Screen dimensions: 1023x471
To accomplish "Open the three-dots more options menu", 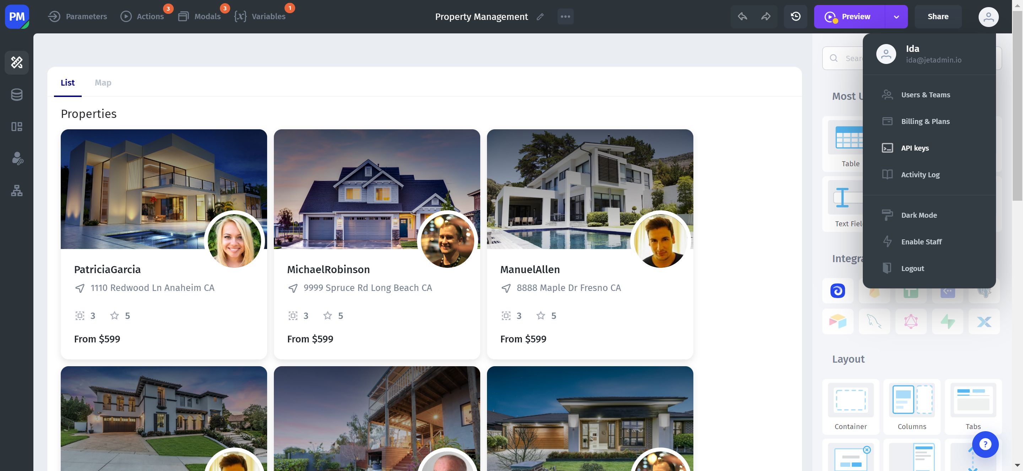I will [x=565, y=17].
